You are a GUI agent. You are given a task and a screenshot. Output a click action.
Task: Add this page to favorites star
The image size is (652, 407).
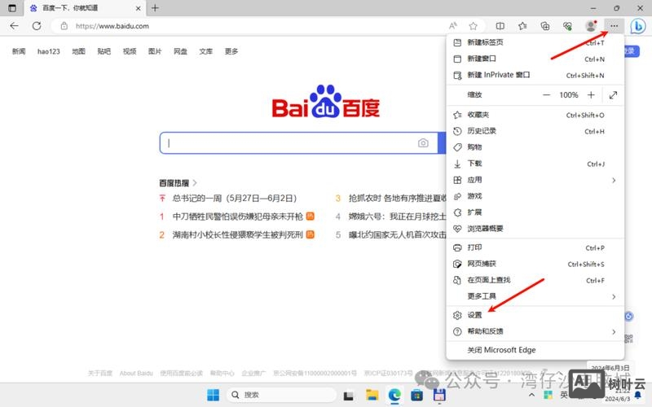click(x=473, y=26)
